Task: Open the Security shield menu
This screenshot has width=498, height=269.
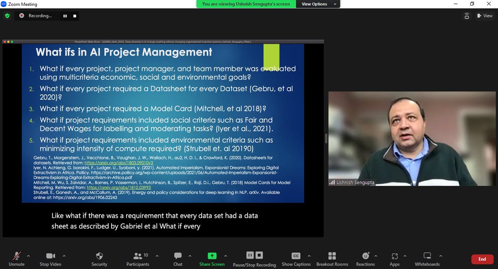Action: [99, 258]
